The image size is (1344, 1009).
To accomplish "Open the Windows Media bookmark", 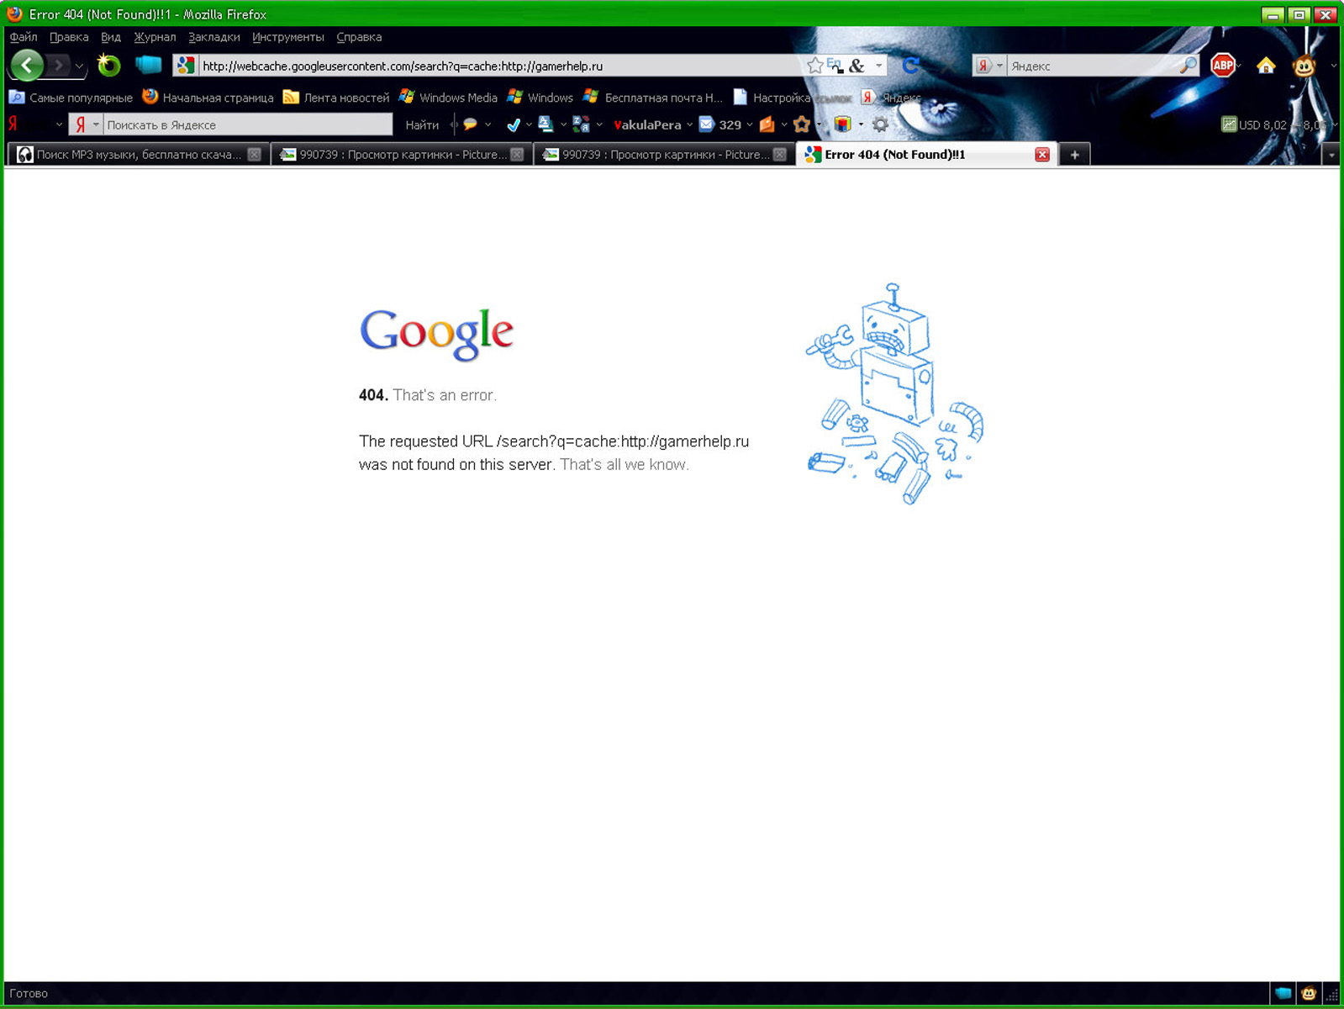I will point(448,98).
